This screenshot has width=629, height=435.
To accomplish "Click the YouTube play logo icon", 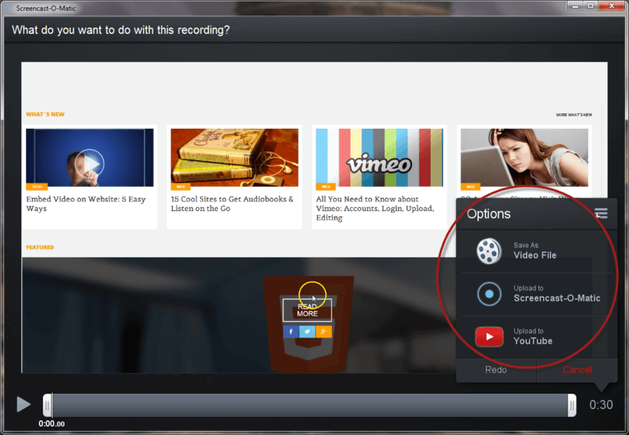I will 489,337.
